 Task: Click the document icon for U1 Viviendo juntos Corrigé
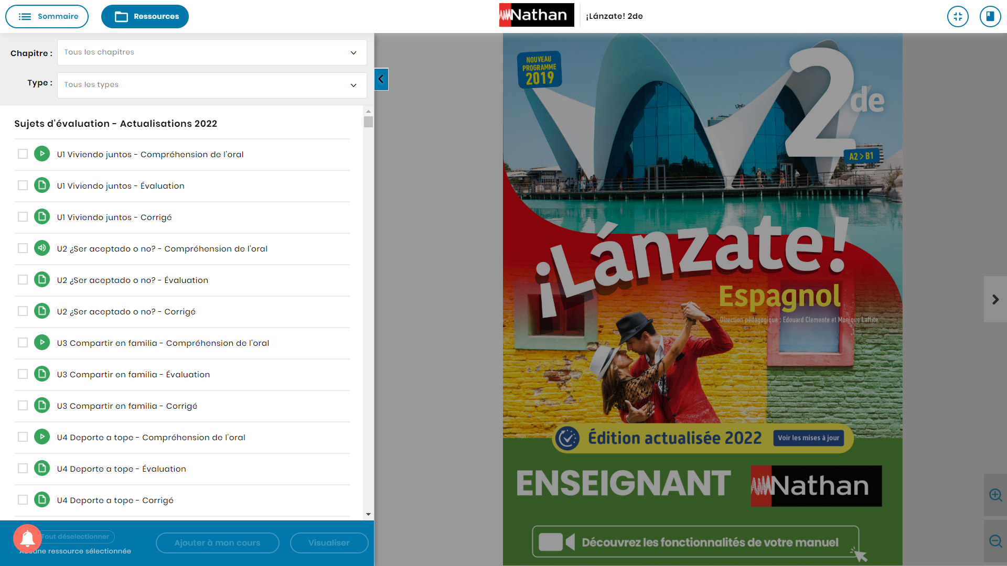(42, 217)
